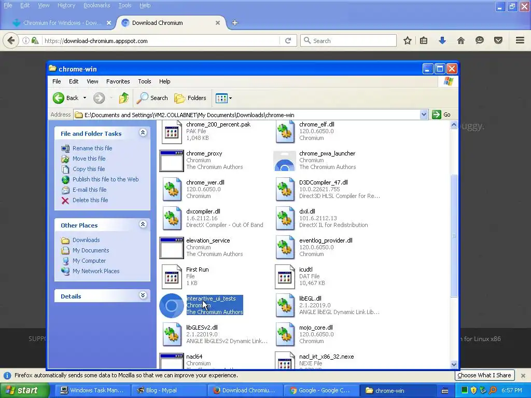This screenshot has width=531, height=398.
Task: Select the chrome_elf.dll file icon
Action: [285, 131]
